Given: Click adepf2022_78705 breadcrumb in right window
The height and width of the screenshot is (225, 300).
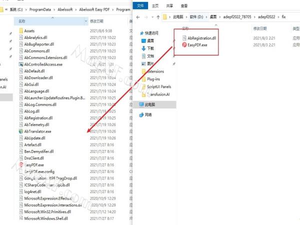Looking at the screenshot, I should click(237, 17).
